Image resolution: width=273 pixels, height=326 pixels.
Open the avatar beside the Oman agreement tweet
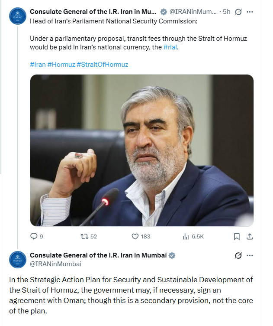pyautogui.click(x=17, y=259)
